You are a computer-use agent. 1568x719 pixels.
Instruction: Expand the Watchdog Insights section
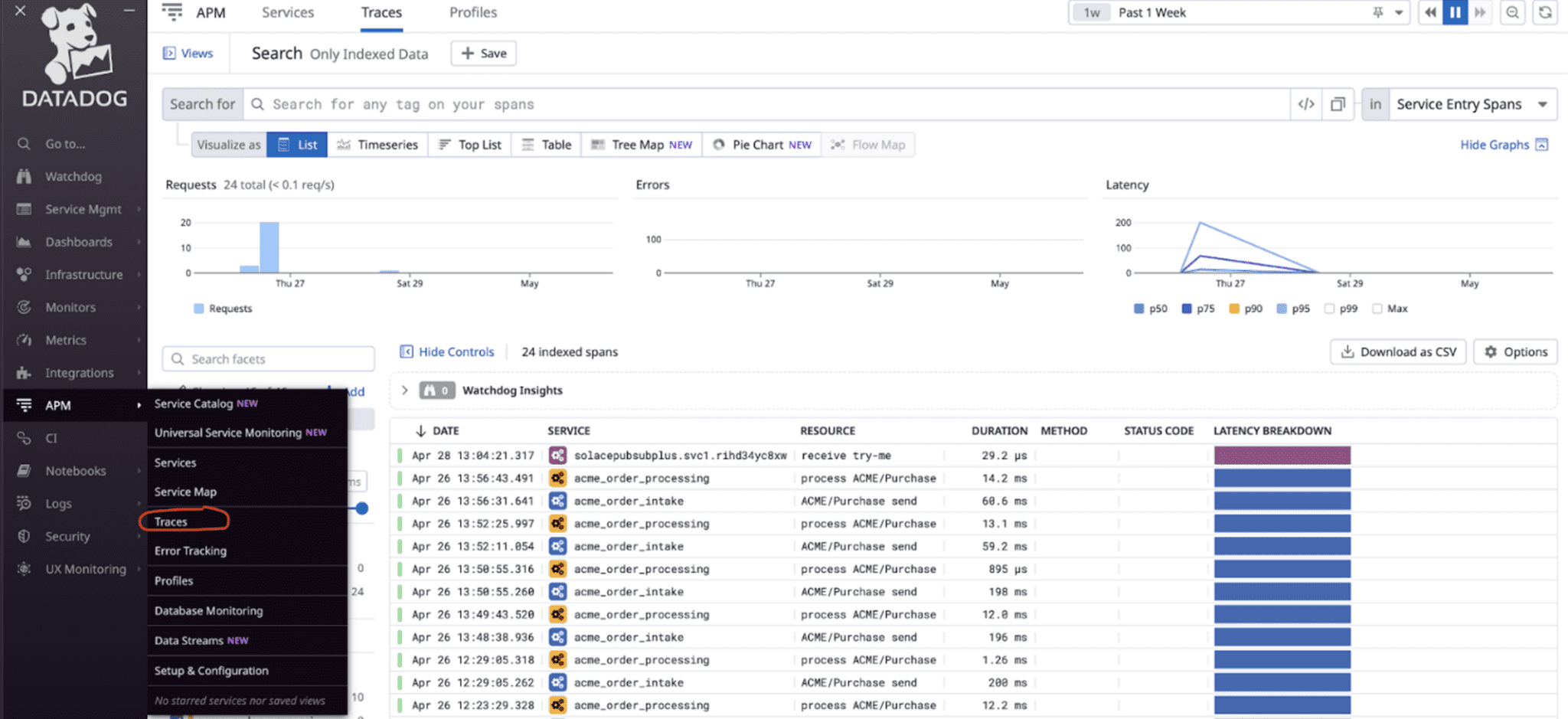pyautogui.click(x=405, y=390)
